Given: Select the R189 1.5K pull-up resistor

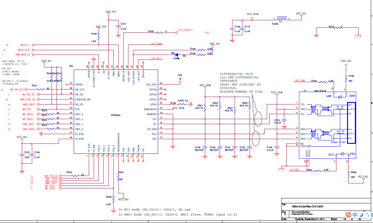Looking at the screenshot, I should 98,36.
